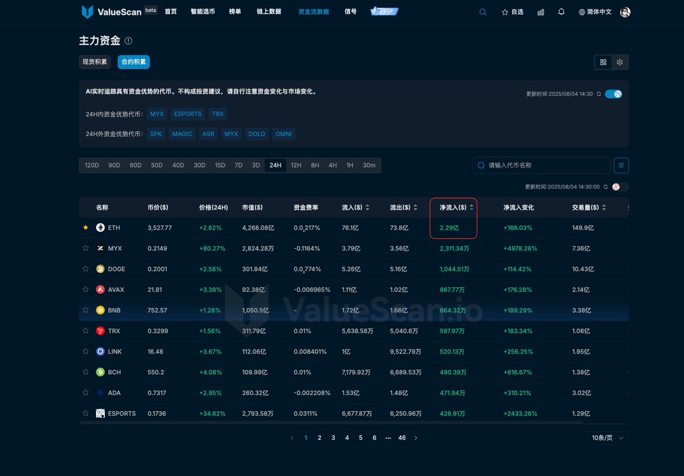684x476 pixels.
Task: Favorite AVAX with its star
Action: click(x=85, y=289)
